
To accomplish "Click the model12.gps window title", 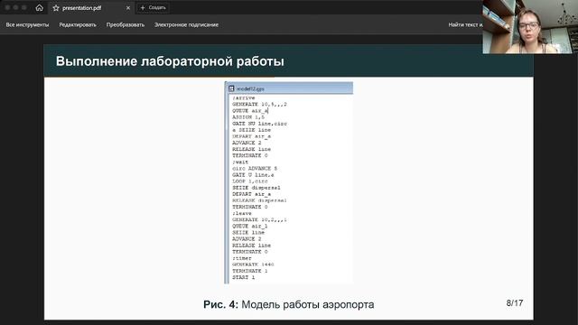I will coord(250,88).
